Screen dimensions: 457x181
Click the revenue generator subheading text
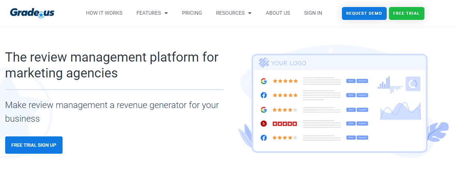112,112
